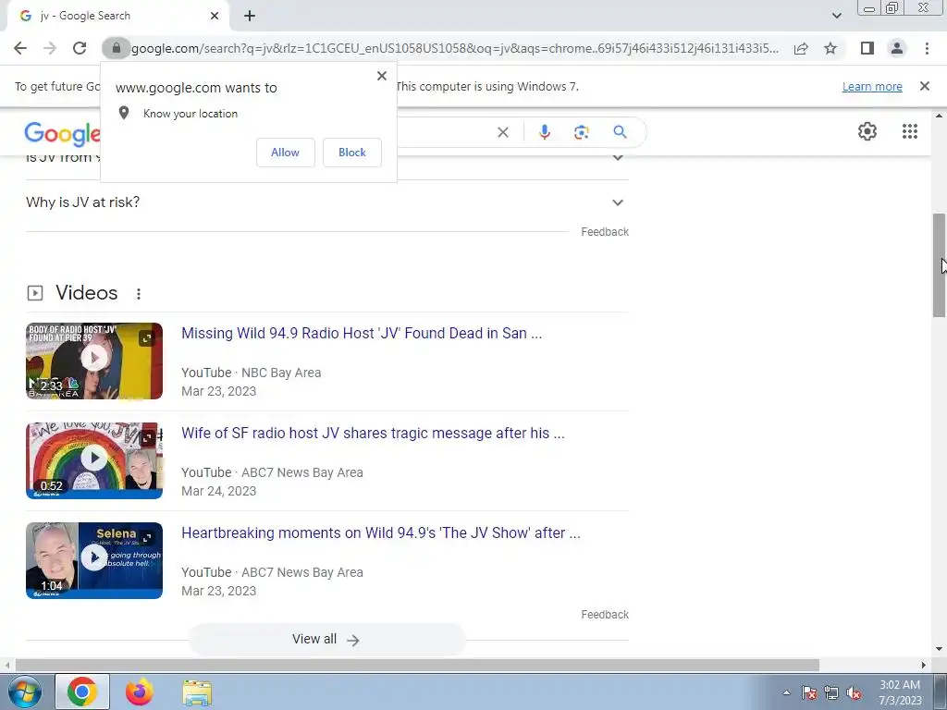The image size is (947, 710).
Task: Play NBC Bay Area video thumbnail
Action: coord(94,361)
